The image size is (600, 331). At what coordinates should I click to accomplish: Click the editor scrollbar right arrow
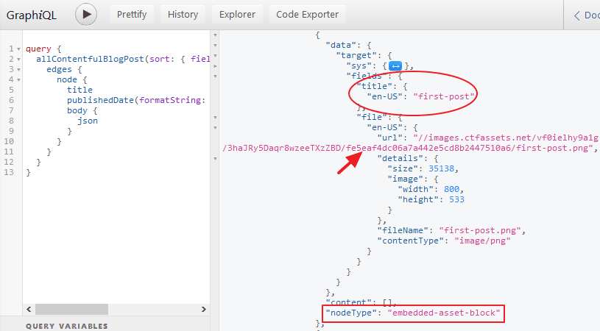tap(205, 309)
